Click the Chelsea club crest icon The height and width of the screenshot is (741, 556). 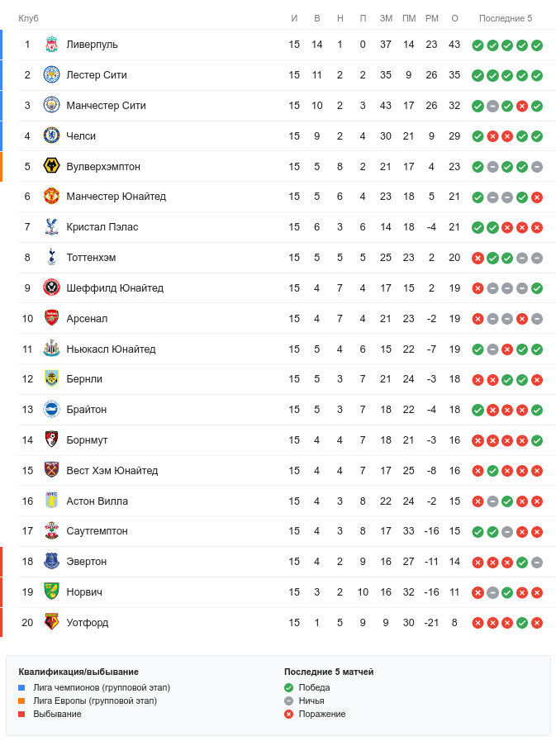click(x=51, y=136)
